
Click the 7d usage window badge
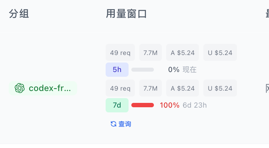(117, 105)
